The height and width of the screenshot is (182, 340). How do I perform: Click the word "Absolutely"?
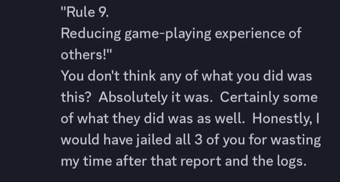tap(133, 97)
